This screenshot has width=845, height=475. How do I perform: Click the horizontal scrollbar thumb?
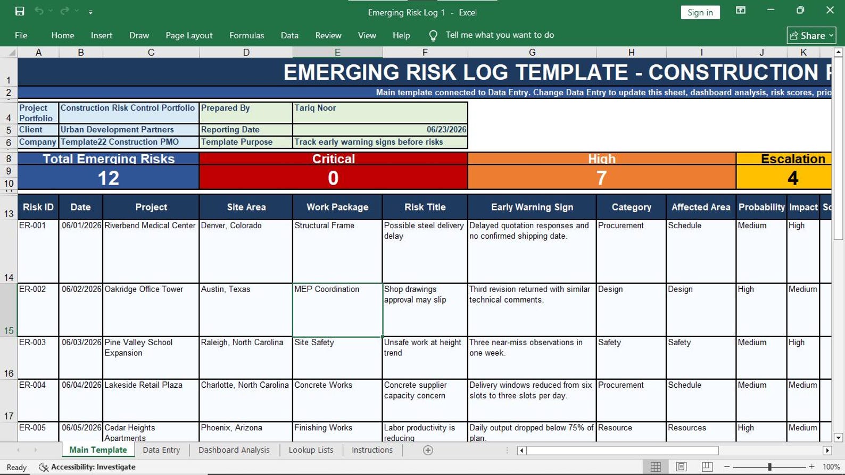tap(622, 451)
